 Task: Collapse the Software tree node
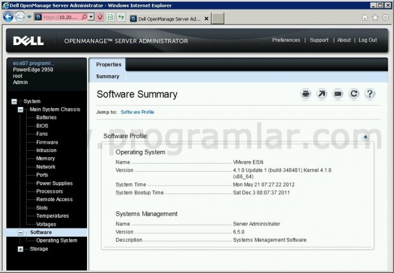click(20, 233)
